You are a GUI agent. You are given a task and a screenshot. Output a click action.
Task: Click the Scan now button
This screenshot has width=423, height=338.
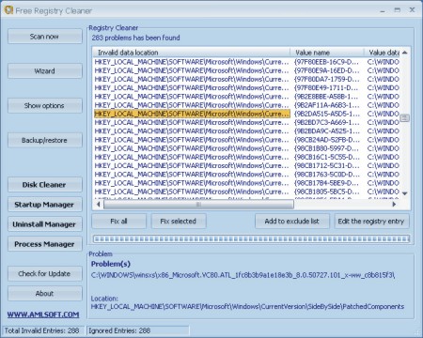coord(45,37)
